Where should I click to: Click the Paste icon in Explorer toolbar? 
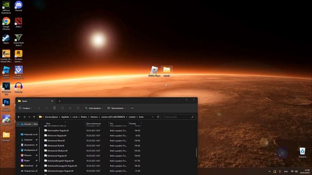[55, 108]
